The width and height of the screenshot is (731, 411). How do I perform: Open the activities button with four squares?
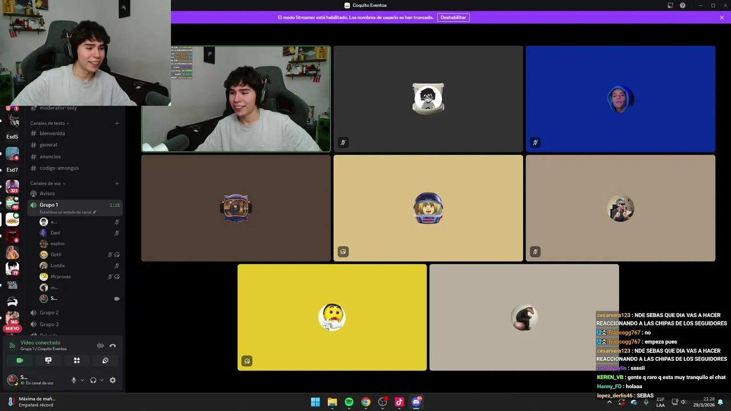[77, 360]
